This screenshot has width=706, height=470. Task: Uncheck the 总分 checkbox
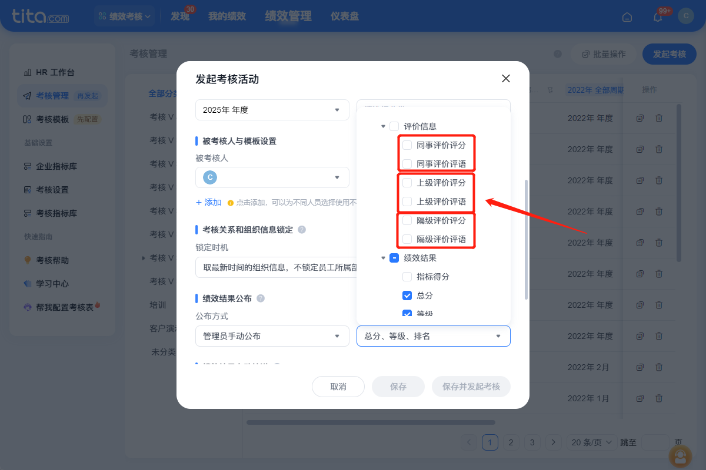(x=407, y=296)
